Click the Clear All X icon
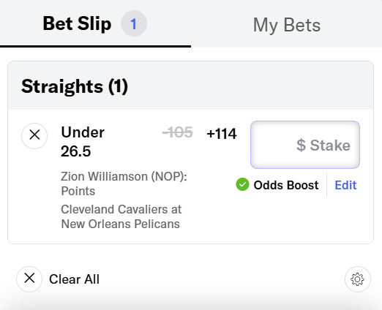382x310 pixels. pos(29,279)
